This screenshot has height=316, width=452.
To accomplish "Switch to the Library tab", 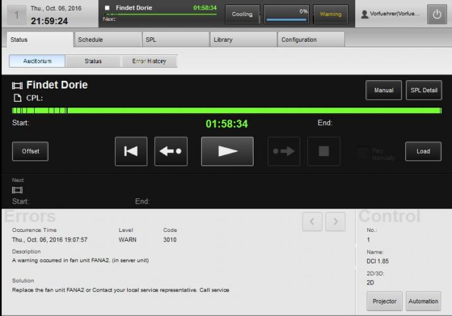I will pos(243,40).
